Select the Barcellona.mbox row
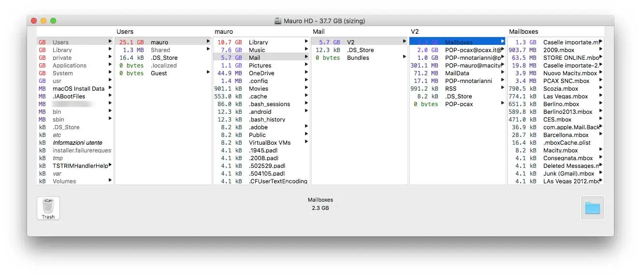Screen dimensions: 641x275 pyautogui.click(x=555, y=135)
